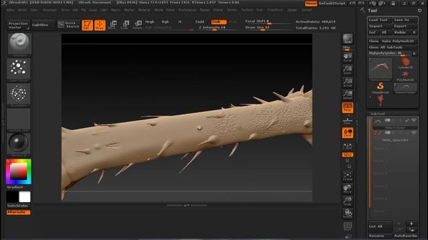Select the Move transform button
The image size is (428, 240).
(x=112, y=25)
